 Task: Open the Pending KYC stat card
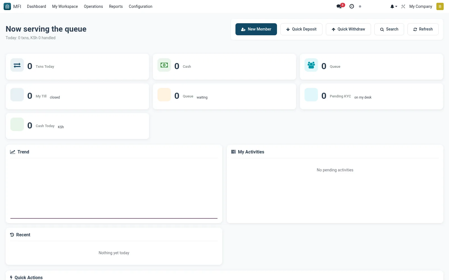pyautogui.click(x=372, y=96)
